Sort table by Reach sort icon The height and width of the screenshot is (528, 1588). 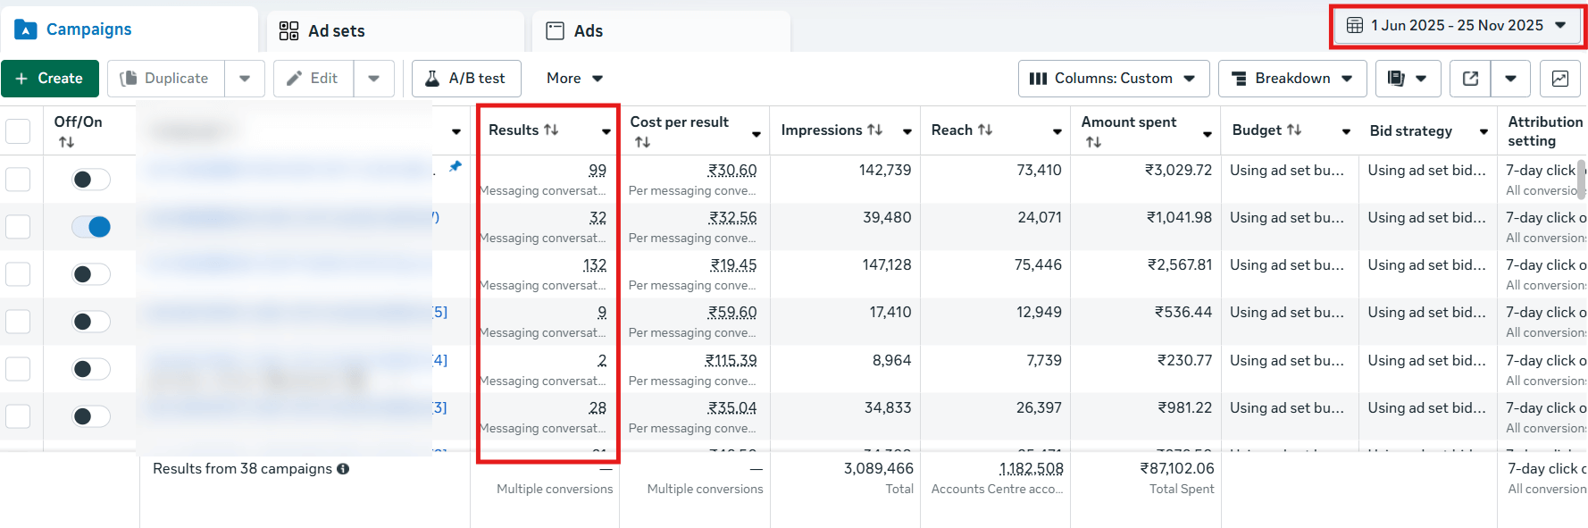(985, 130)
